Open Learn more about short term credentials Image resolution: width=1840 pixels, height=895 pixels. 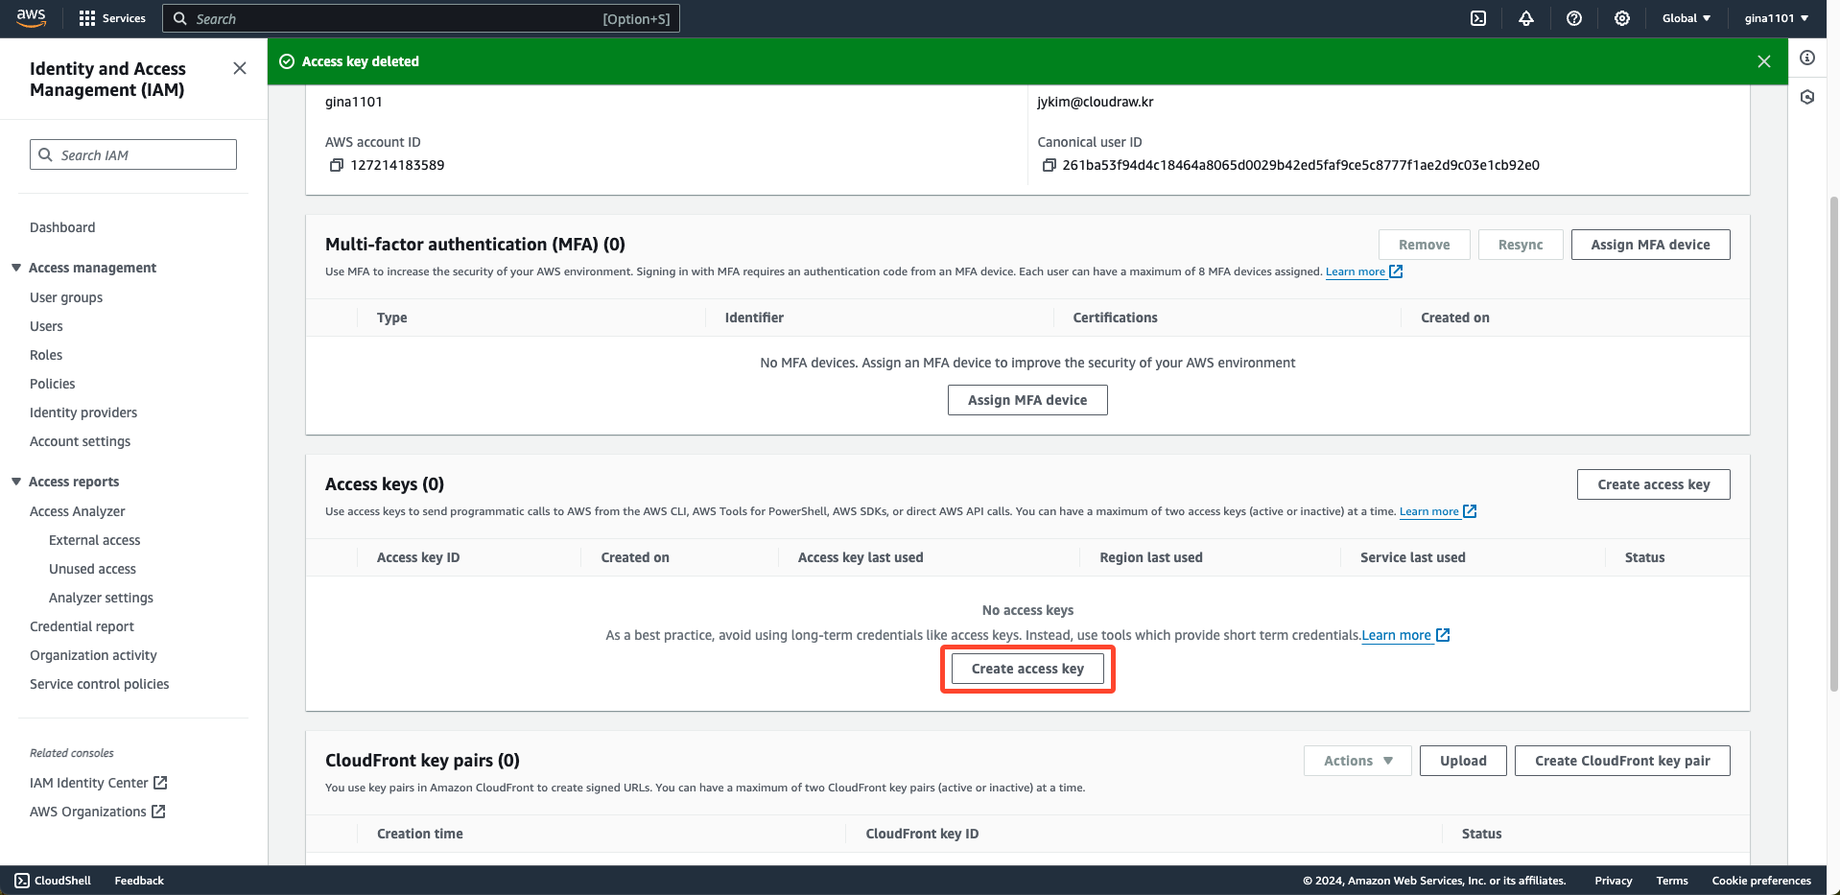tap(1396, 635)
